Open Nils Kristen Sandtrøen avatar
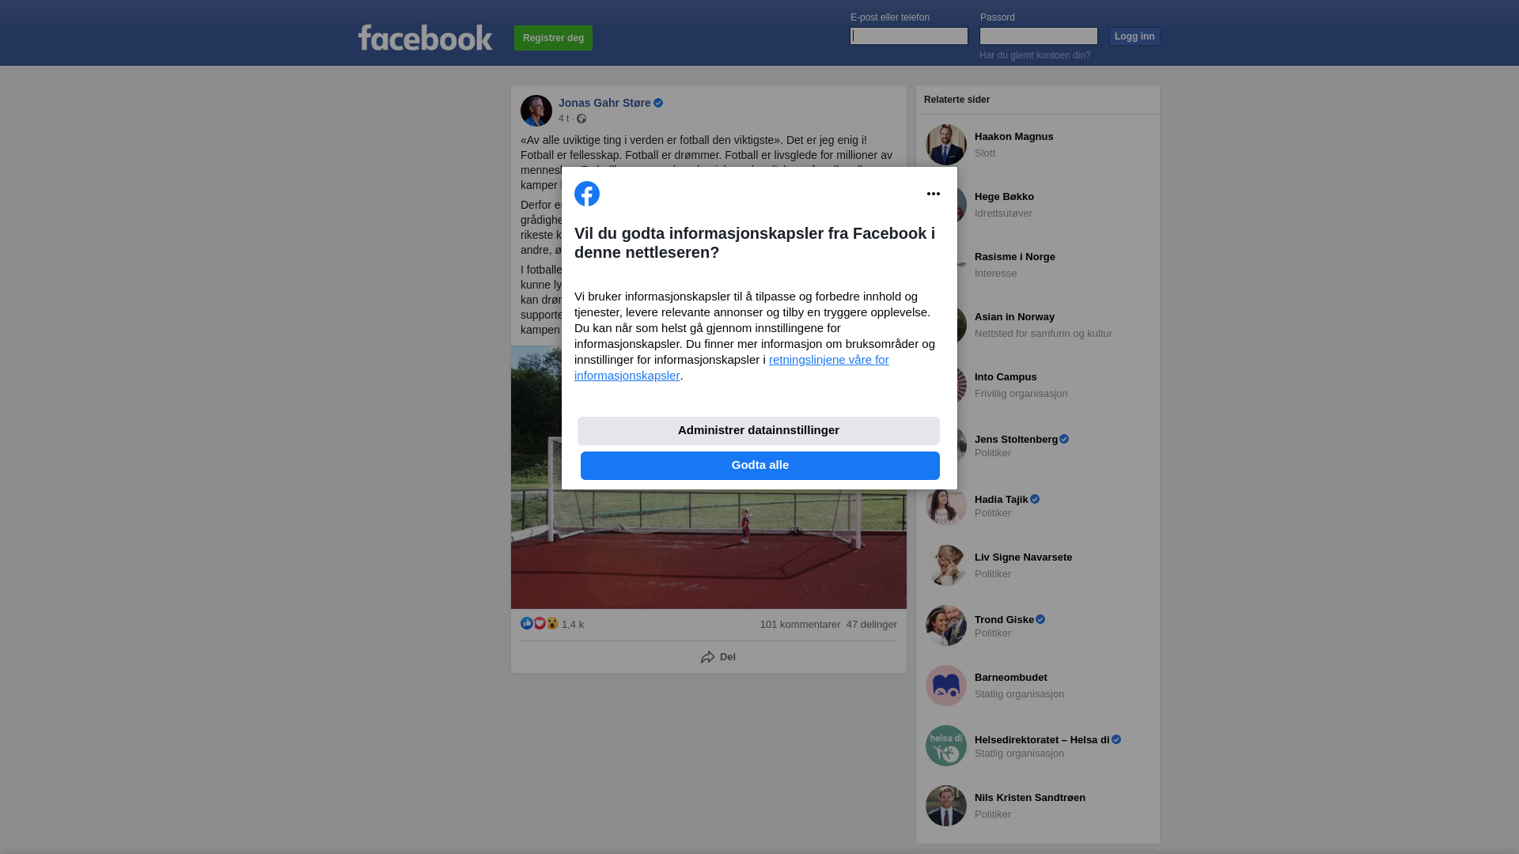The width and height of the screenshot is (1519, 854). pos(946,806)
